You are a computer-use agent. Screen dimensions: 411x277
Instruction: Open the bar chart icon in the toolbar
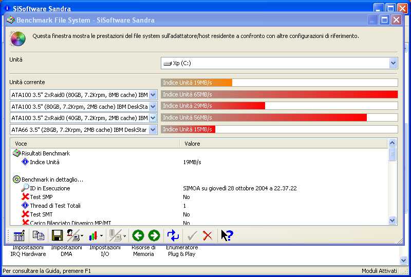93,235
